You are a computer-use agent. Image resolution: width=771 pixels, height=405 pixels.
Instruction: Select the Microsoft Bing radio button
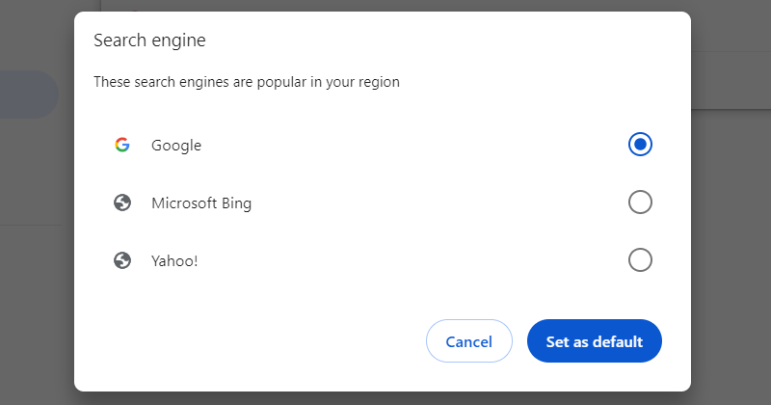640,202
